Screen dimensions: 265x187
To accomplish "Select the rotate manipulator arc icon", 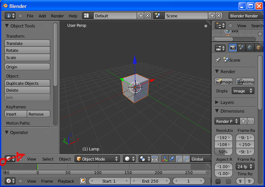I will click(179, 159).
